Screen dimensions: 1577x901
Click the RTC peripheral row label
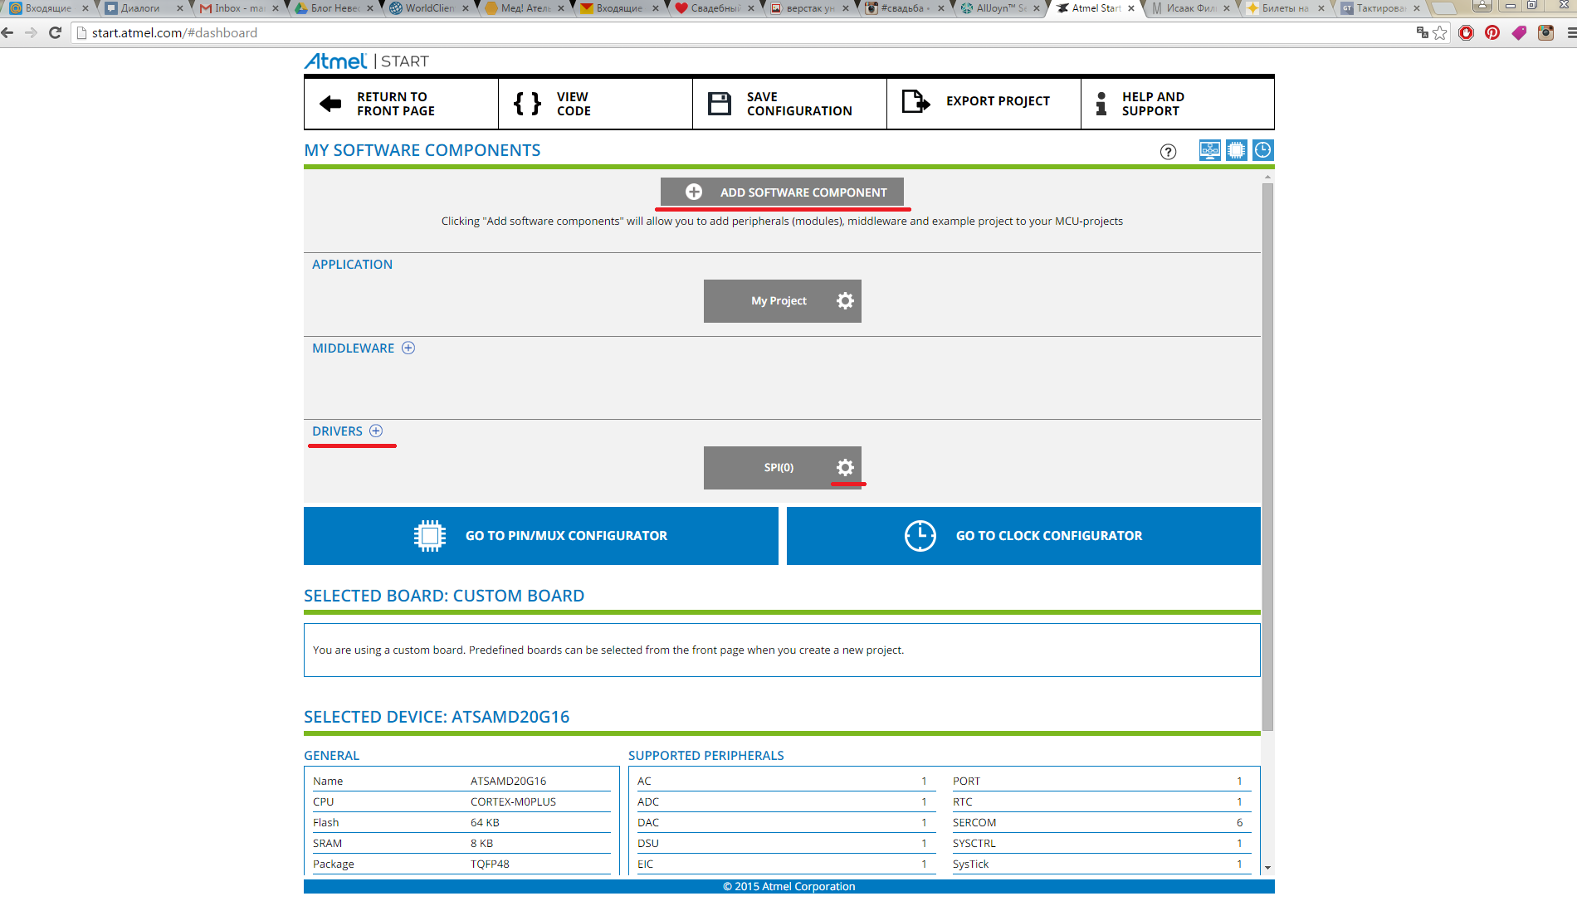pyautogui.click(x=963, y=802)
